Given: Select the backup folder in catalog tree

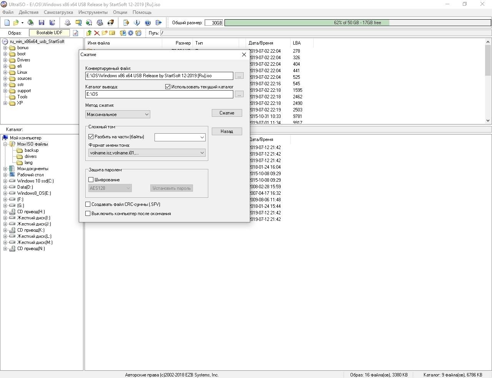Looking at the screenshot, I should [x=32, y=151].
